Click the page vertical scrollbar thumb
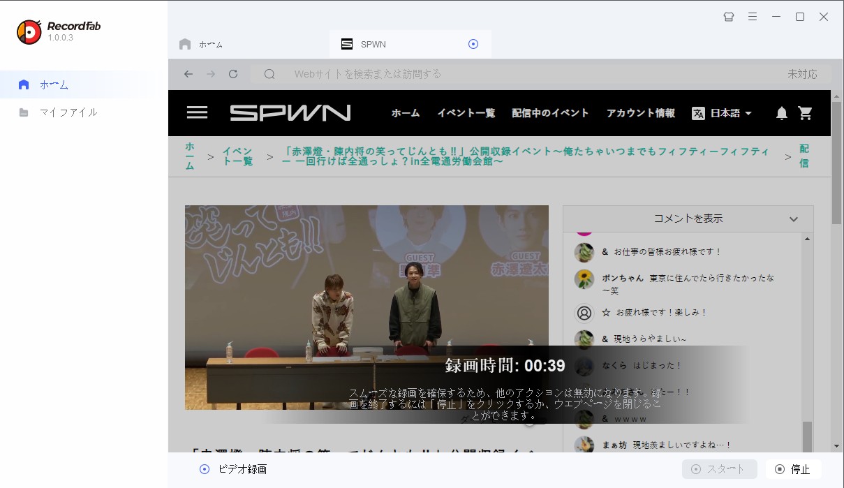 click(837, 163)
